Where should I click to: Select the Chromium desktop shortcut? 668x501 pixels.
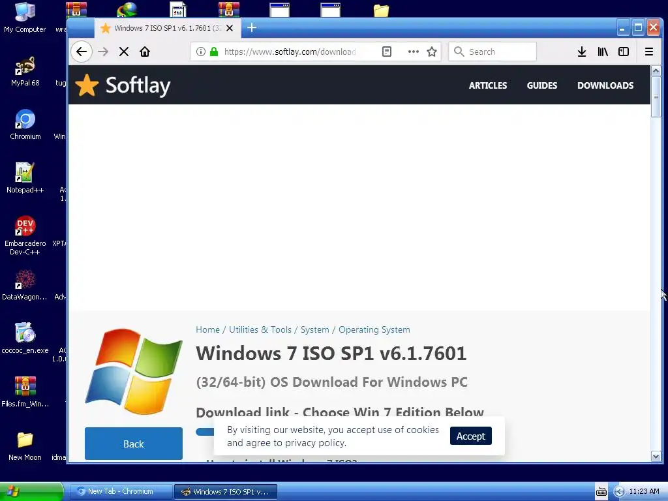point(25,125)
